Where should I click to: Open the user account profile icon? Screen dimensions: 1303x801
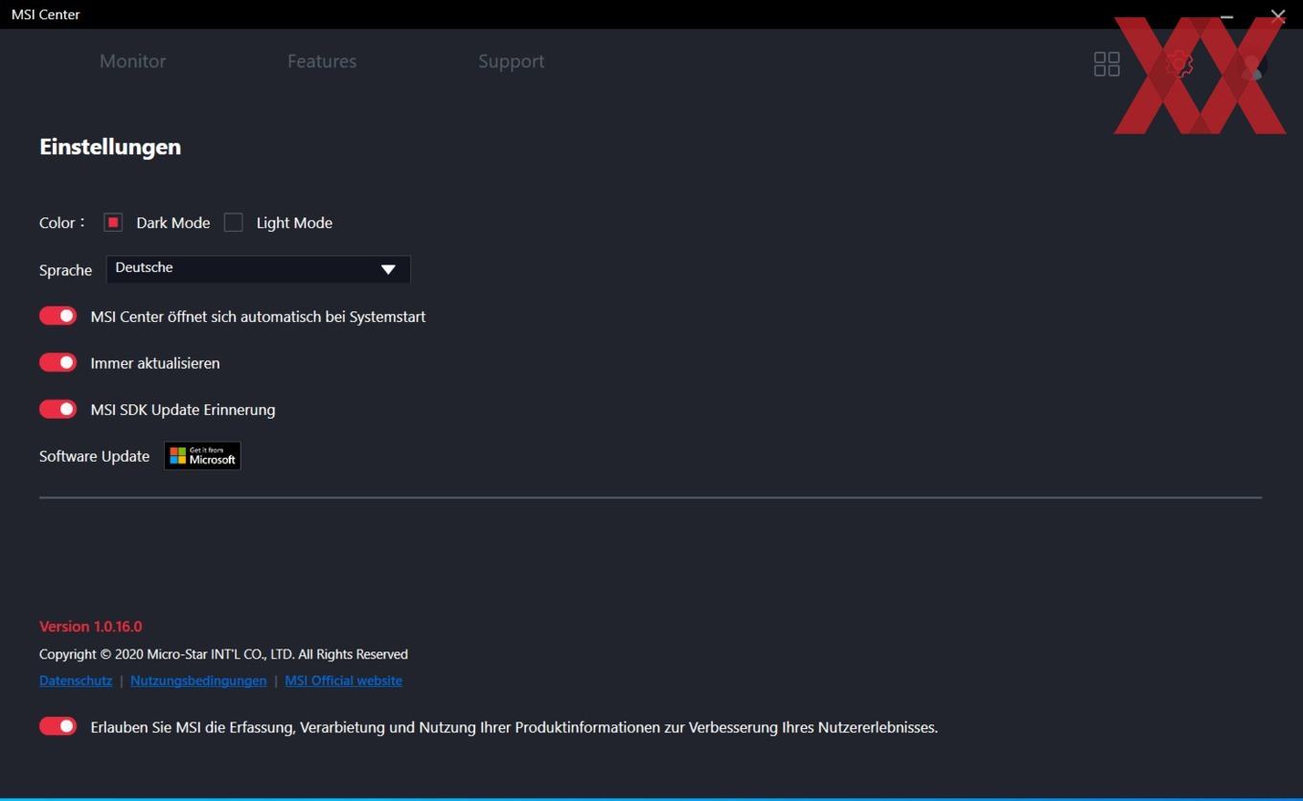pos(1252,65)
